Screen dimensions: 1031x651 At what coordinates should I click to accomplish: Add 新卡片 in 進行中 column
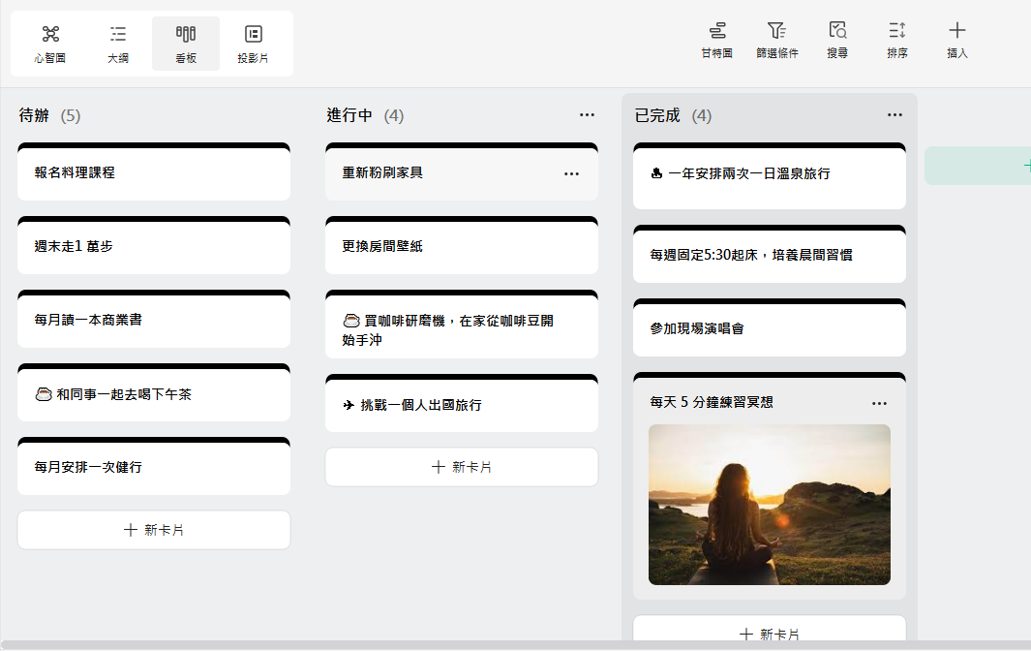[462, 467]
